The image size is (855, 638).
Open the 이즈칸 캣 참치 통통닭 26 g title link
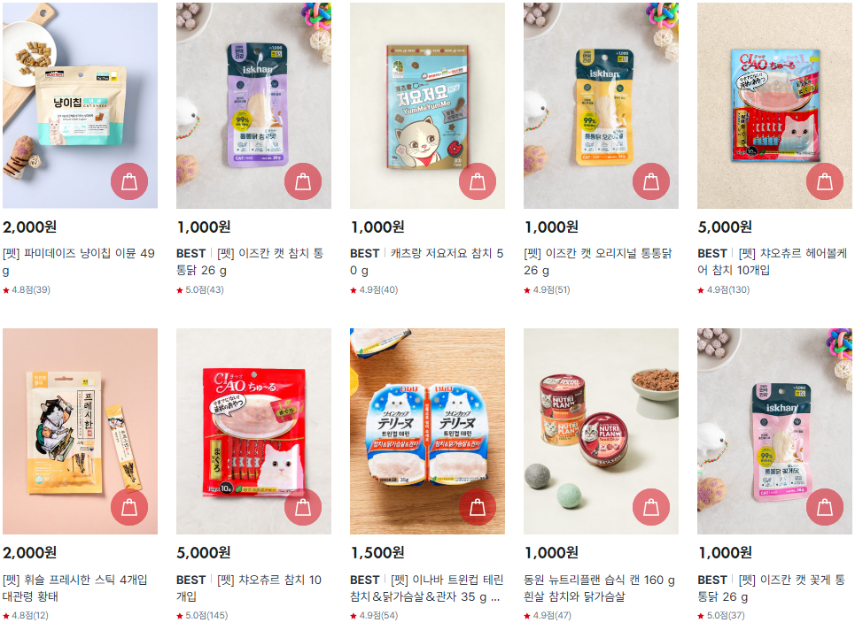click(x=250, y=262)
